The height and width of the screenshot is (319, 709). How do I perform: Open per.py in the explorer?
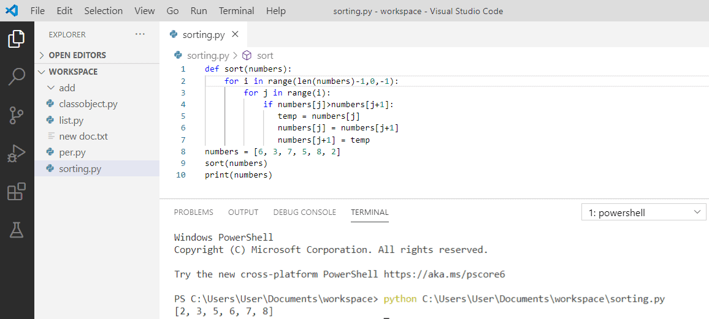tap(97, 152)
